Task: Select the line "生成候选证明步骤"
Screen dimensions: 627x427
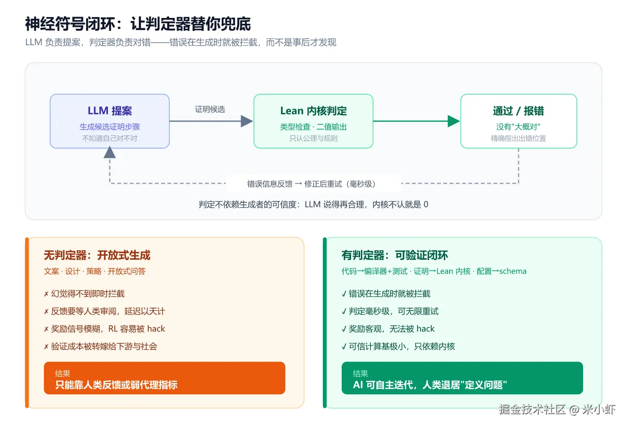Action: pyautogui.click(x=110, y=127)
